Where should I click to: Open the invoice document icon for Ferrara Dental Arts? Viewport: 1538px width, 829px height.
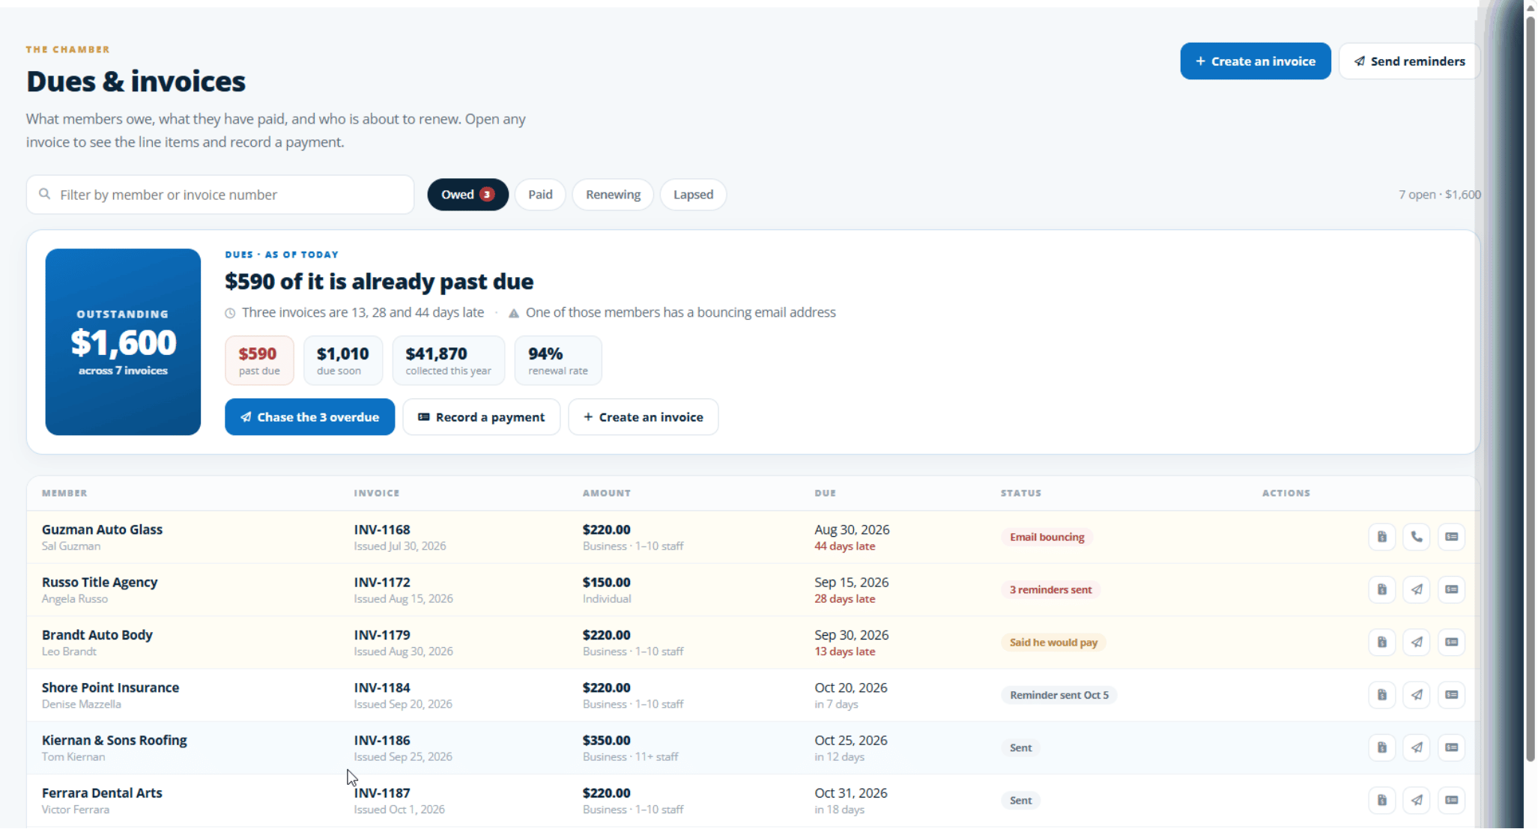tap(1381, 801)
